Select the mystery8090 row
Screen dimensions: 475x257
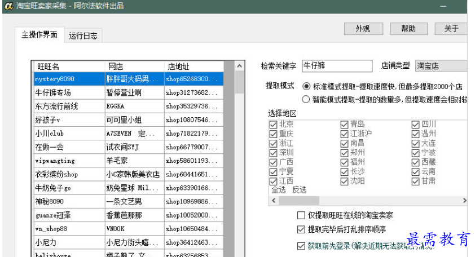tap(129, 79)
